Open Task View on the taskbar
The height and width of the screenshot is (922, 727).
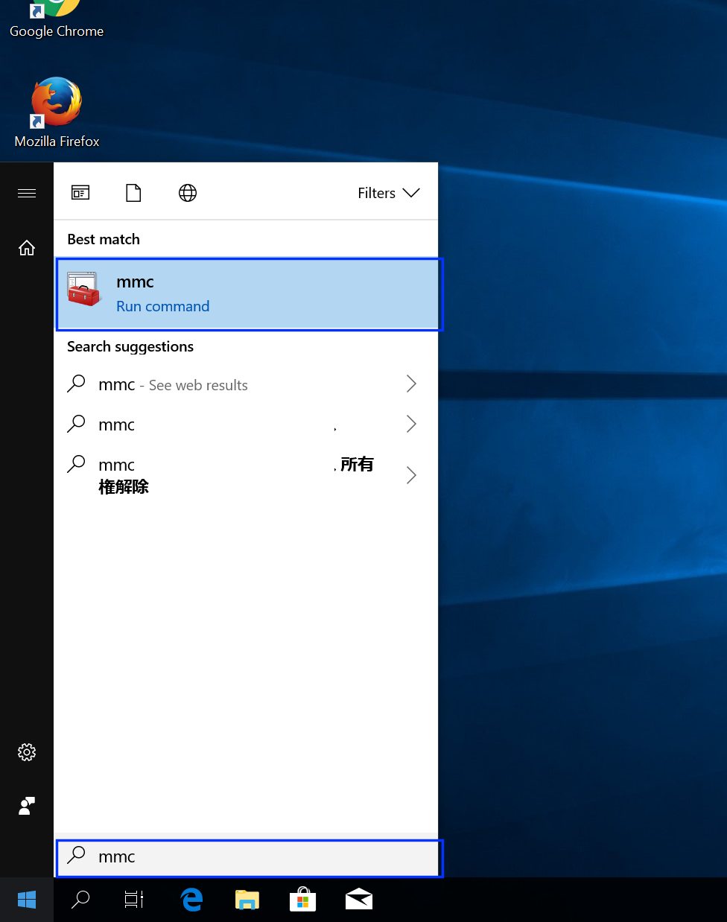(134, 900)
